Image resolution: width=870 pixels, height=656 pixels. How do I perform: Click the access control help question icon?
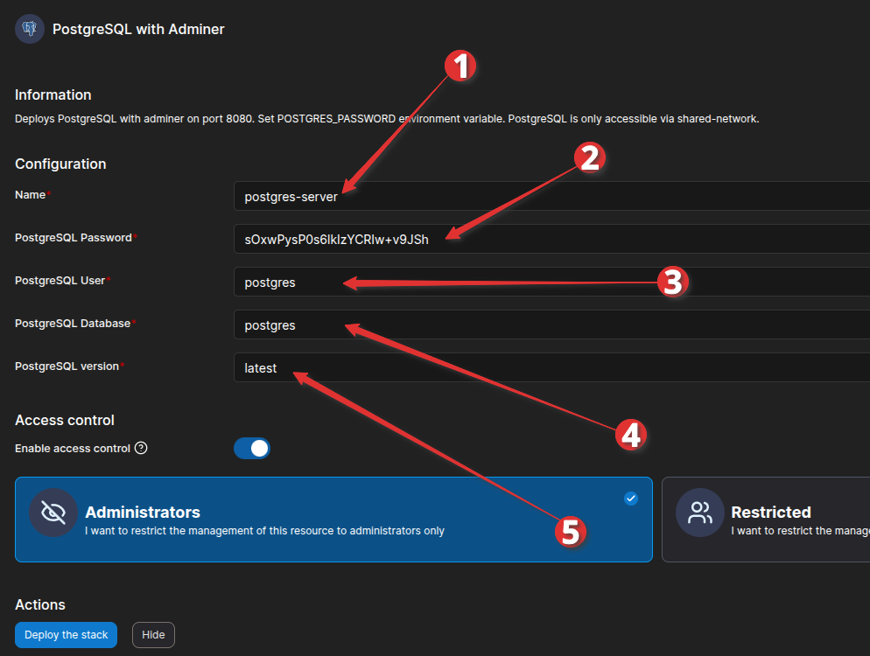coord(142,448)
